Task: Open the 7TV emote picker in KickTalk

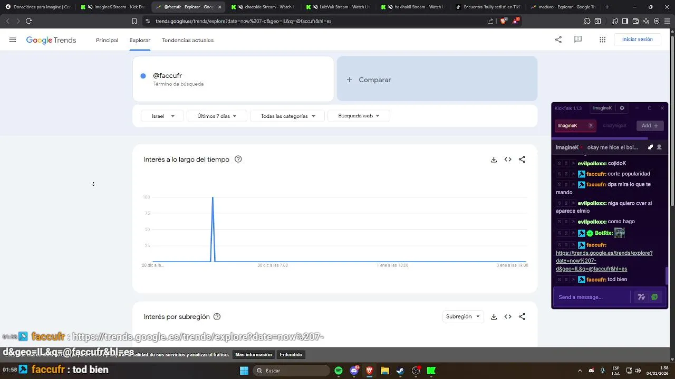Action: [x=641, y=297]
